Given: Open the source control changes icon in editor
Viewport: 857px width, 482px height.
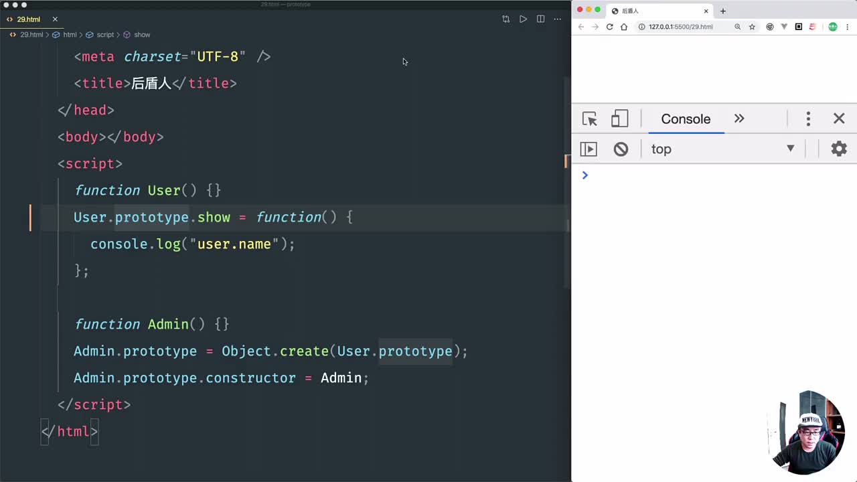Looking at the screenshot, I should (x=505, y=19).
